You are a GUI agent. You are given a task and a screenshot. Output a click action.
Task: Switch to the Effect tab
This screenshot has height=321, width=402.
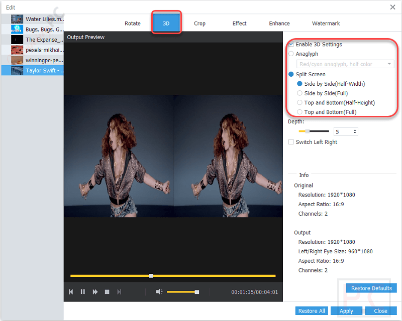239,23
